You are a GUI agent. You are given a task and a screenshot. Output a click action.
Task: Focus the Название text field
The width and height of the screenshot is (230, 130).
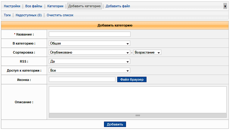(x=90, y=34)
